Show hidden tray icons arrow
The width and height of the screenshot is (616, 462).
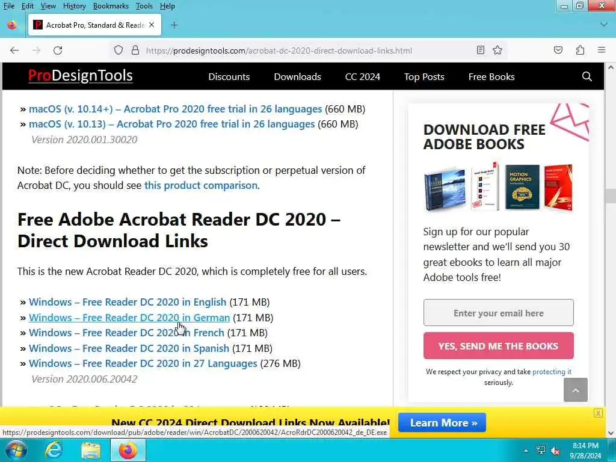point(526,451)
